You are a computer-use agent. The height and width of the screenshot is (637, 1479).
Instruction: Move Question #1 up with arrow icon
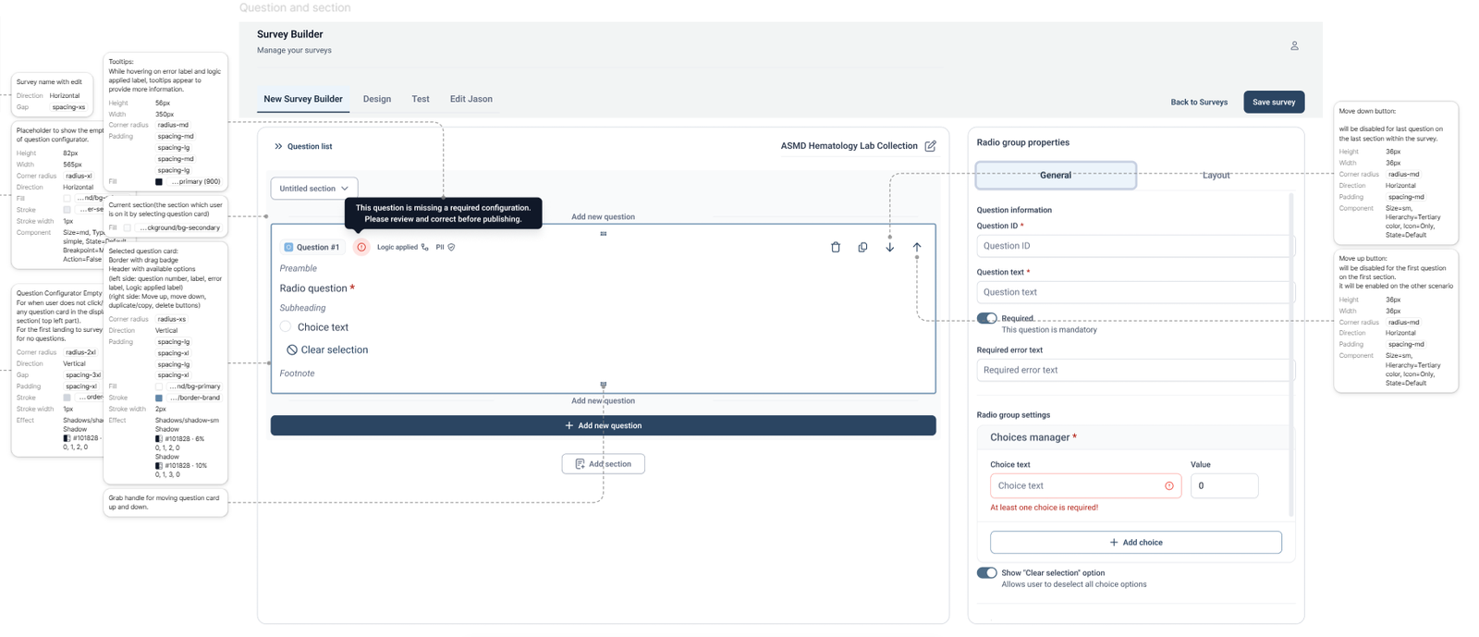(917, 247)
